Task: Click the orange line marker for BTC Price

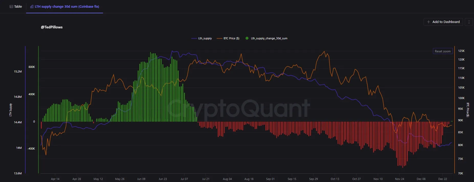Action: click(219, 38)
